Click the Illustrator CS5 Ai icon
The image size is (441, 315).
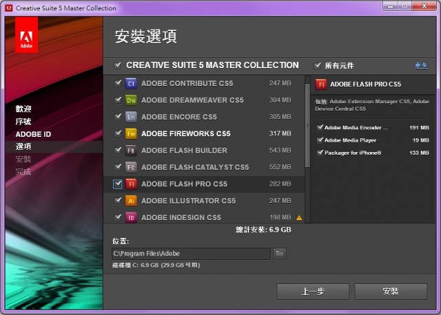(x=131, y=201)
